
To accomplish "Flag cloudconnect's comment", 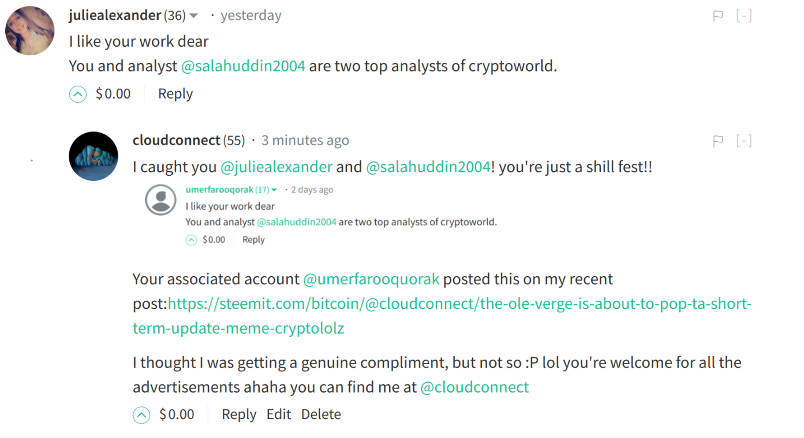I will (x=718, y=141).
